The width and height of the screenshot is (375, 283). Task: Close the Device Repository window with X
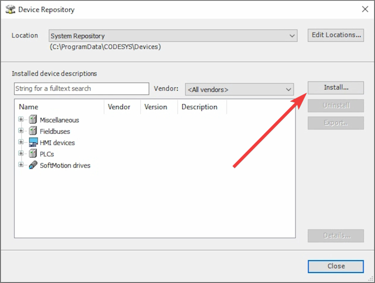click(365, 9)
